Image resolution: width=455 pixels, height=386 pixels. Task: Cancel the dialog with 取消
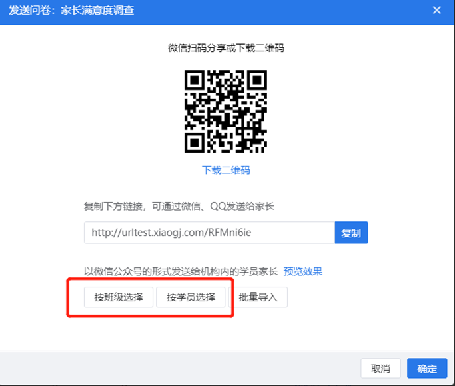[x=380, y=369]
